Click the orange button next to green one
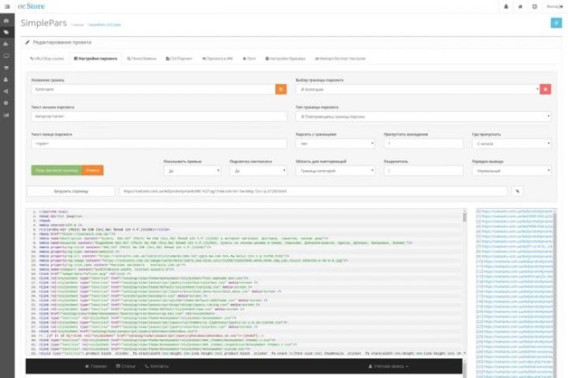The image size is (568, 378). tap(93, 170)
